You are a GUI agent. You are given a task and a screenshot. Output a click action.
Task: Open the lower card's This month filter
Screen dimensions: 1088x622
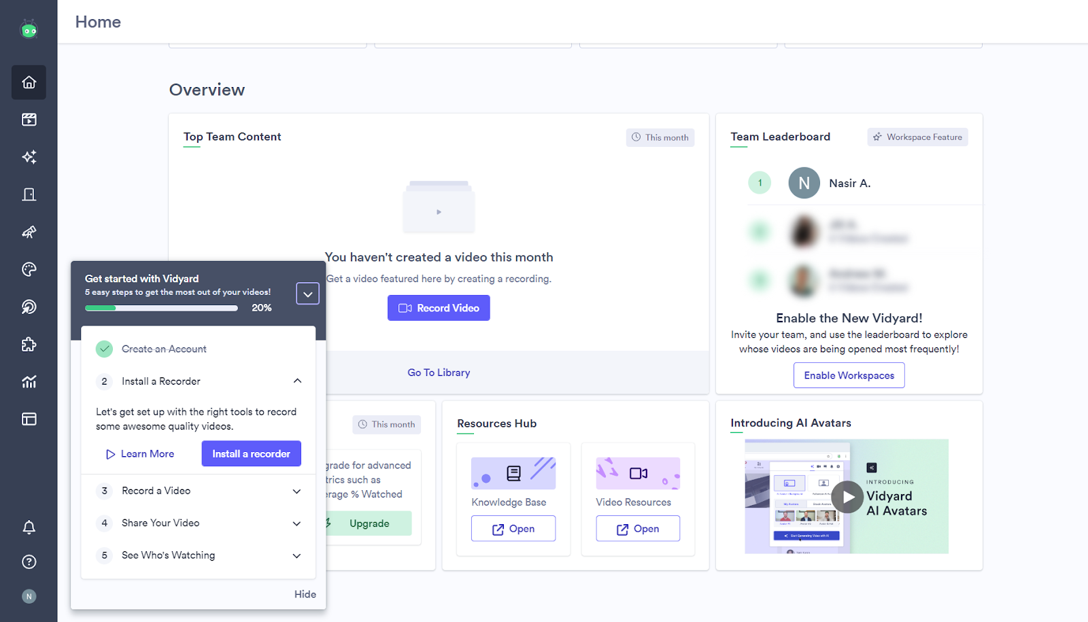pos(387,424)
